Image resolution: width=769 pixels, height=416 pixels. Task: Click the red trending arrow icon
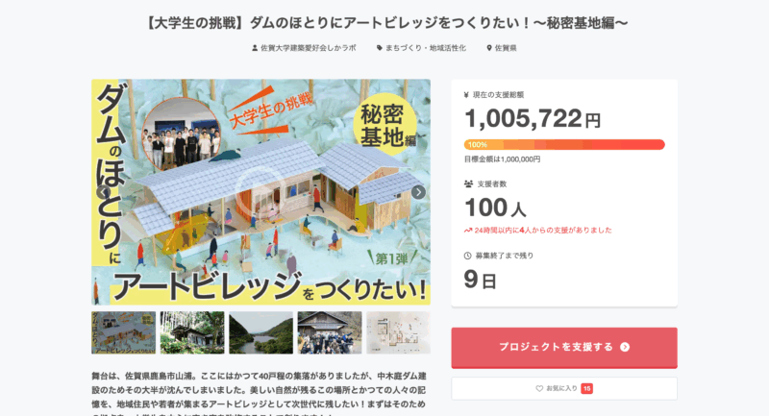(468, 231)
